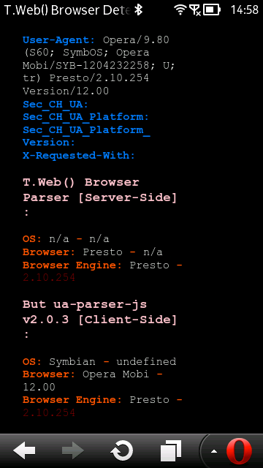Image resolution: width=263 pixels, height=468 pixels.
Task: Tap the Bluetooth status icon
Action: coord(138,10)
